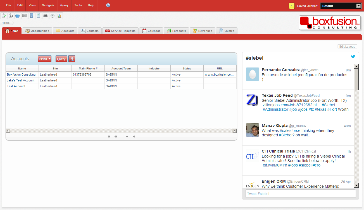The height and width of the screenshot is (210, 364).
Task: Go to last record set in Accounts
Action: [x=134, y=137]
